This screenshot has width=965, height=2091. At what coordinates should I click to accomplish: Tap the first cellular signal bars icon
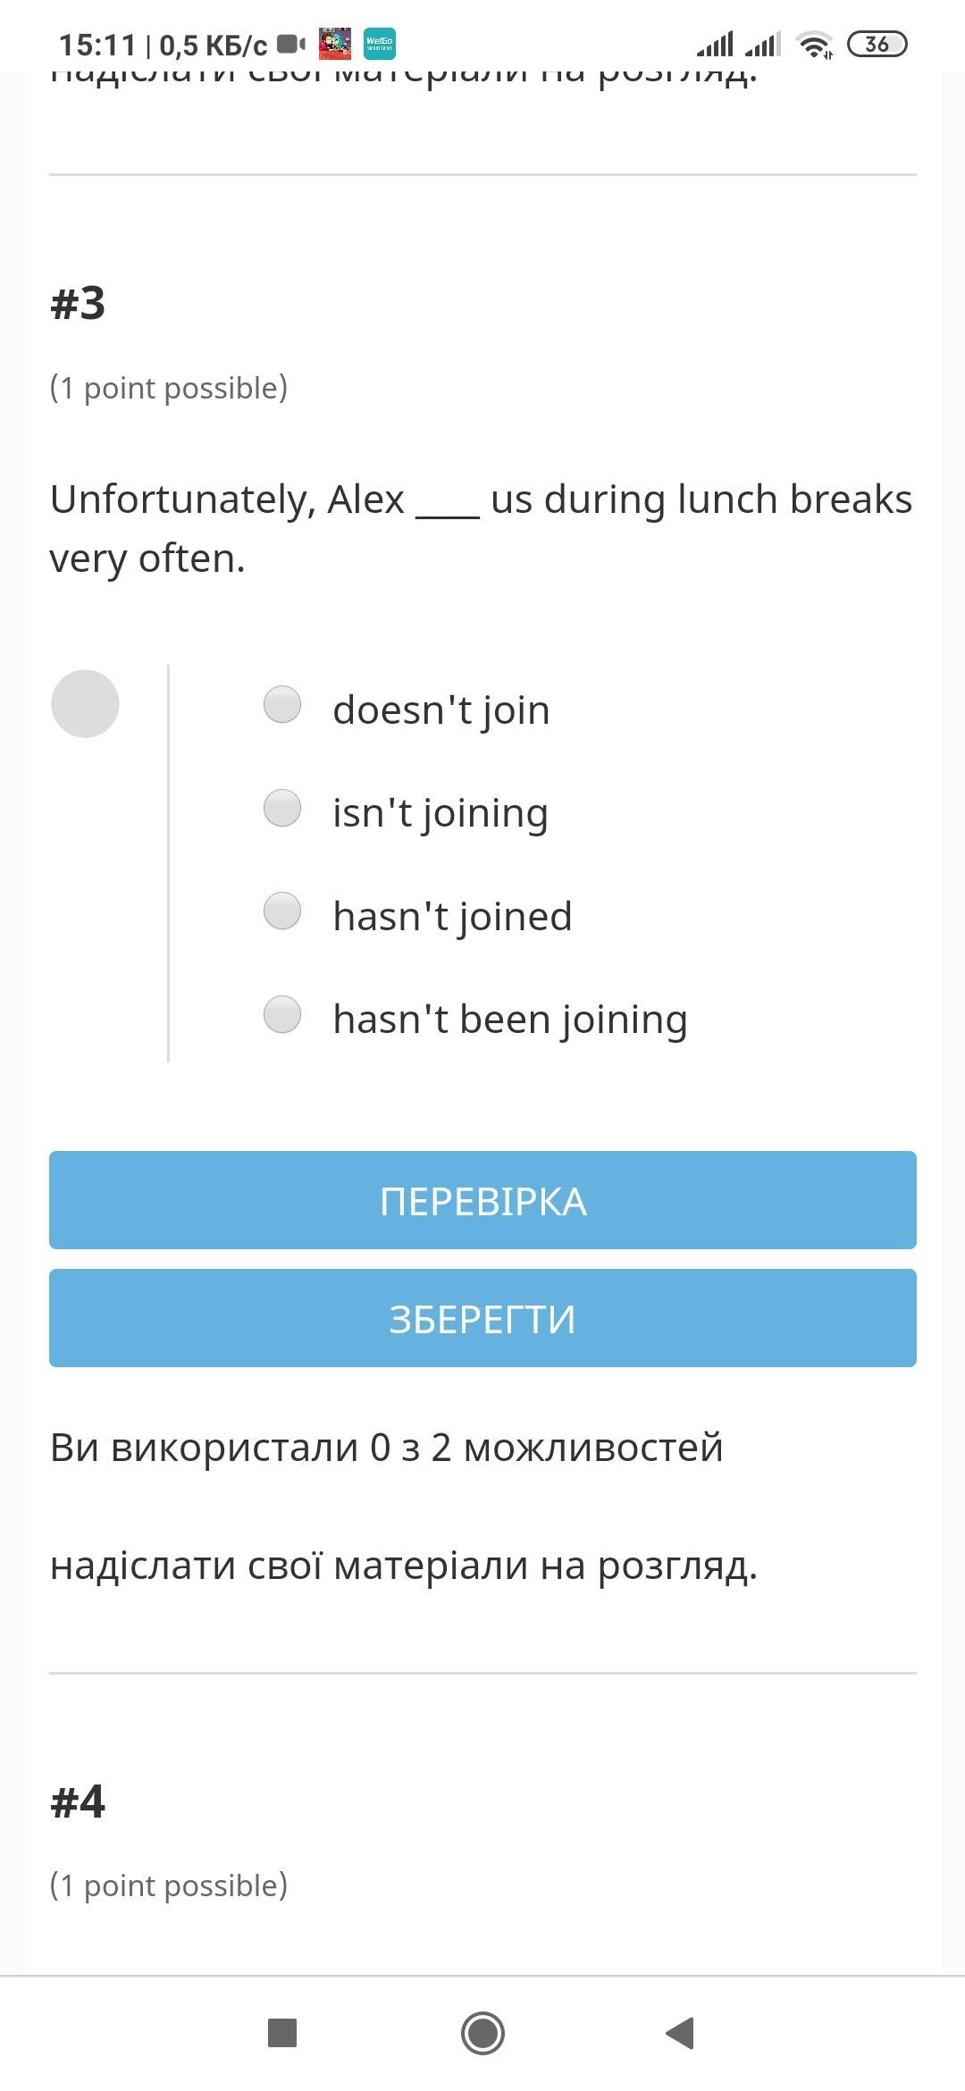point(715,44)
